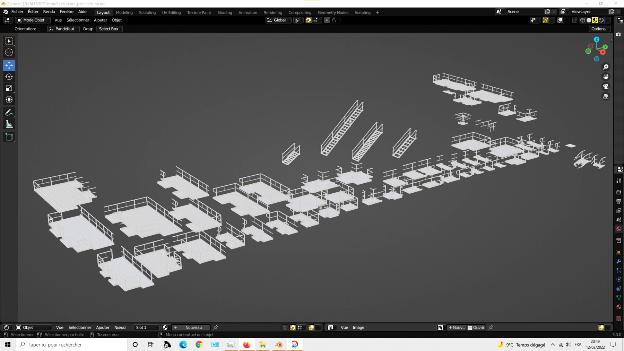Open Blender from the Windows taskbar
The height and width of the screenshot is (351, 624).
pyautogui.click(x=278, y=344)
